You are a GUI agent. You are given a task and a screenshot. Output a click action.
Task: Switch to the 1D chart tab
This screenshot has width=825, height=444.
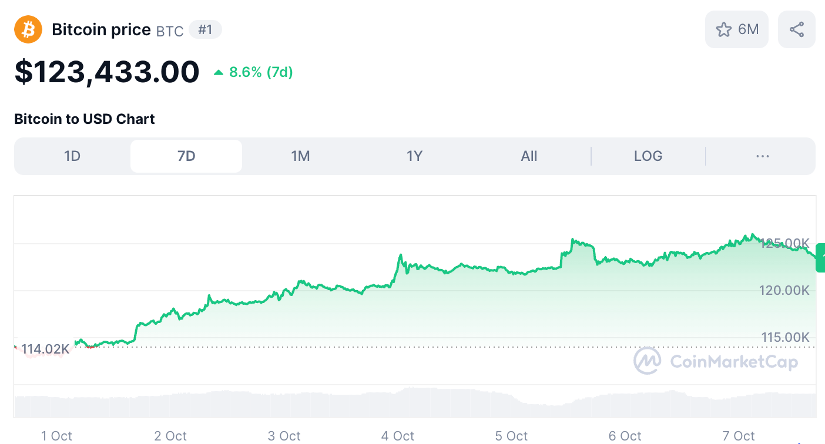coord(72,156)
